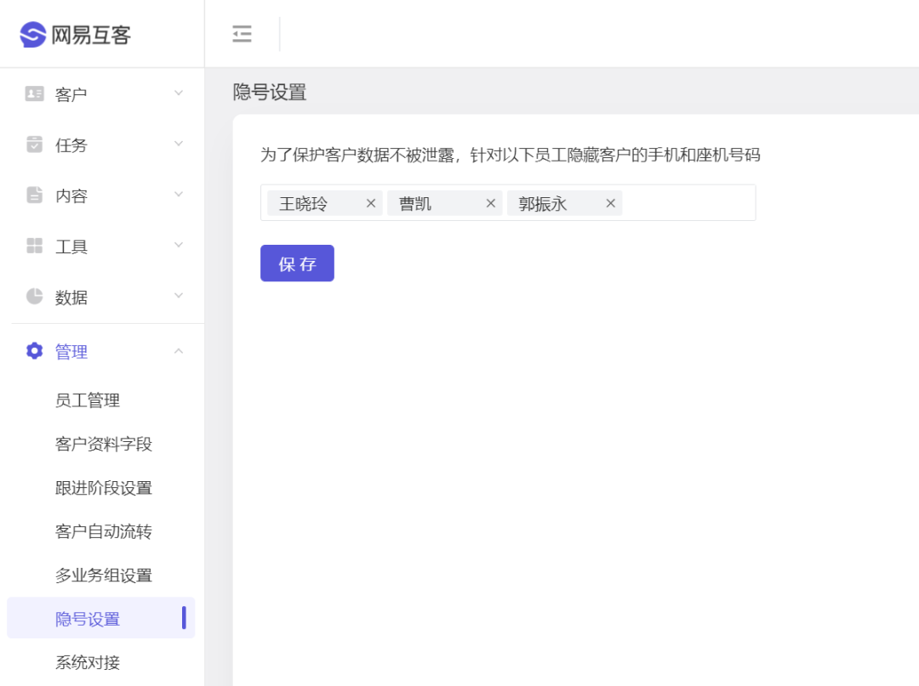Expand the 任务 menu chevron
Screen dimensions: 919x686
(x=179, y=144)
